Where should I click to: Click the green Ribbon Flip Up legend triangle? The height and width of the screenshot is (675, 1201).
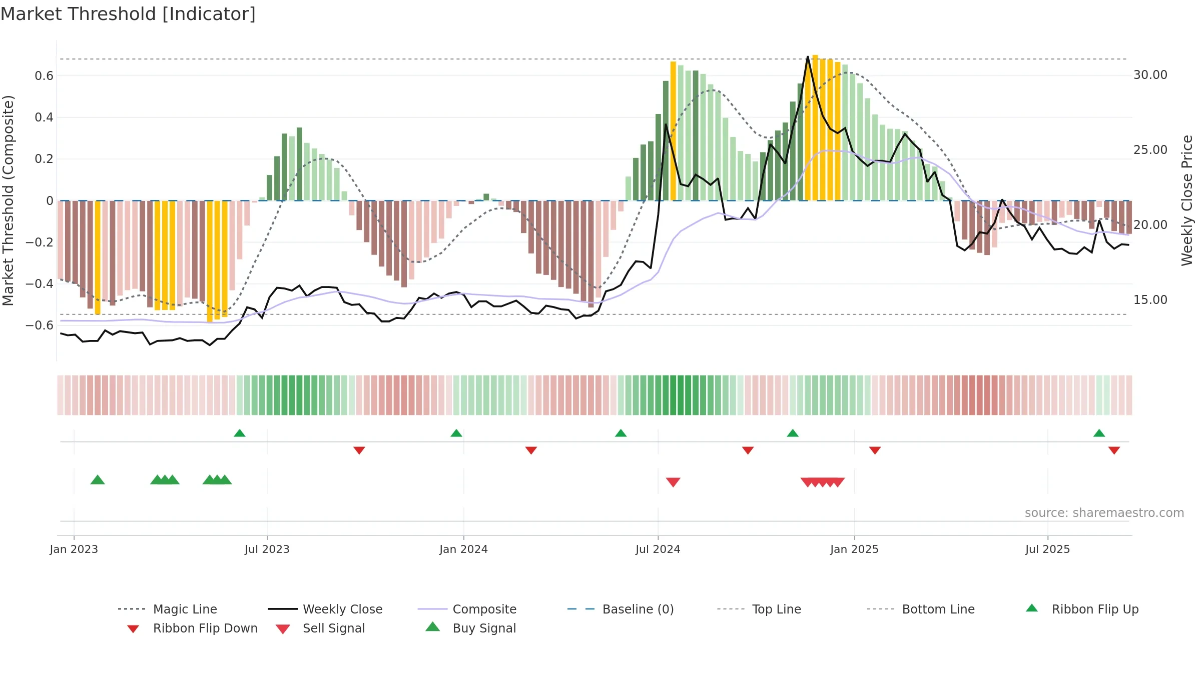(1032, 608)
